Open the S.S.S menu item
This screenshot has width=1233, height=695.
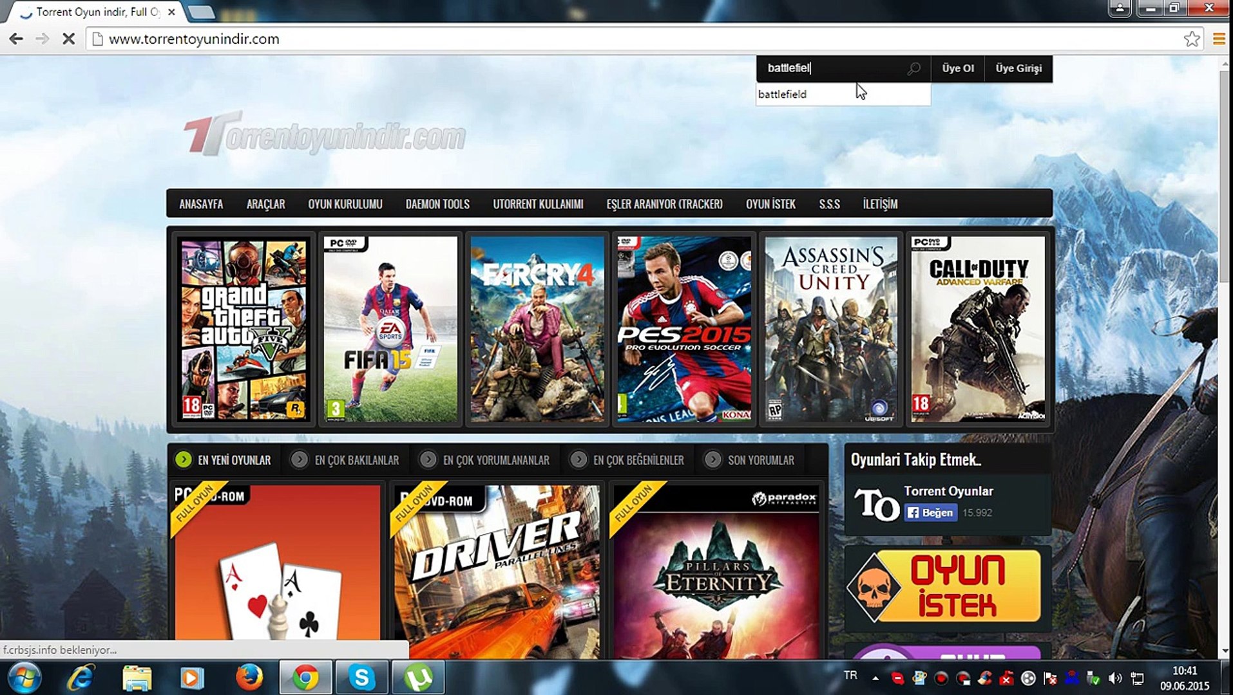tap(829, 204)
